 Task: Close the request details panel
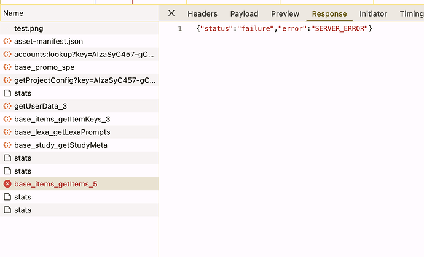point(171,13)
